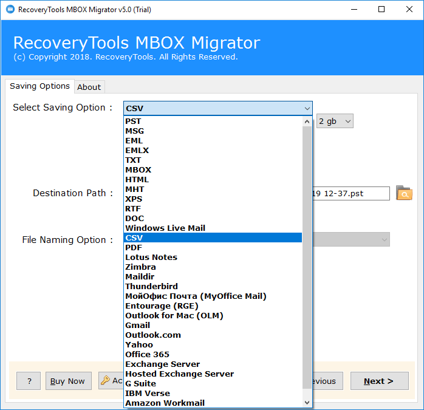The image size is (424, 410).
Task: Choose Amazon Workmail option
Action: (x=213, y=403)
